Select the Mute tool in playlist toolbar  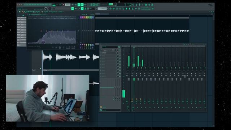click(x=29, y=12)
